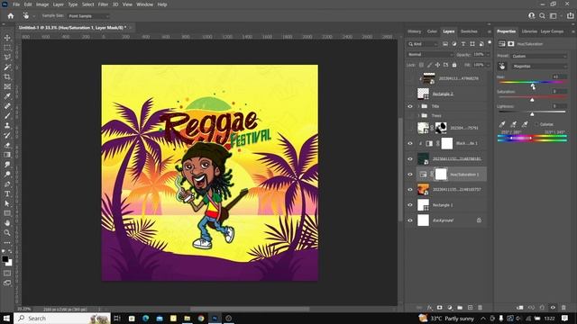Select the Zoom tool
The width and height of the screenshot is (577, 324).
point(7,232)
